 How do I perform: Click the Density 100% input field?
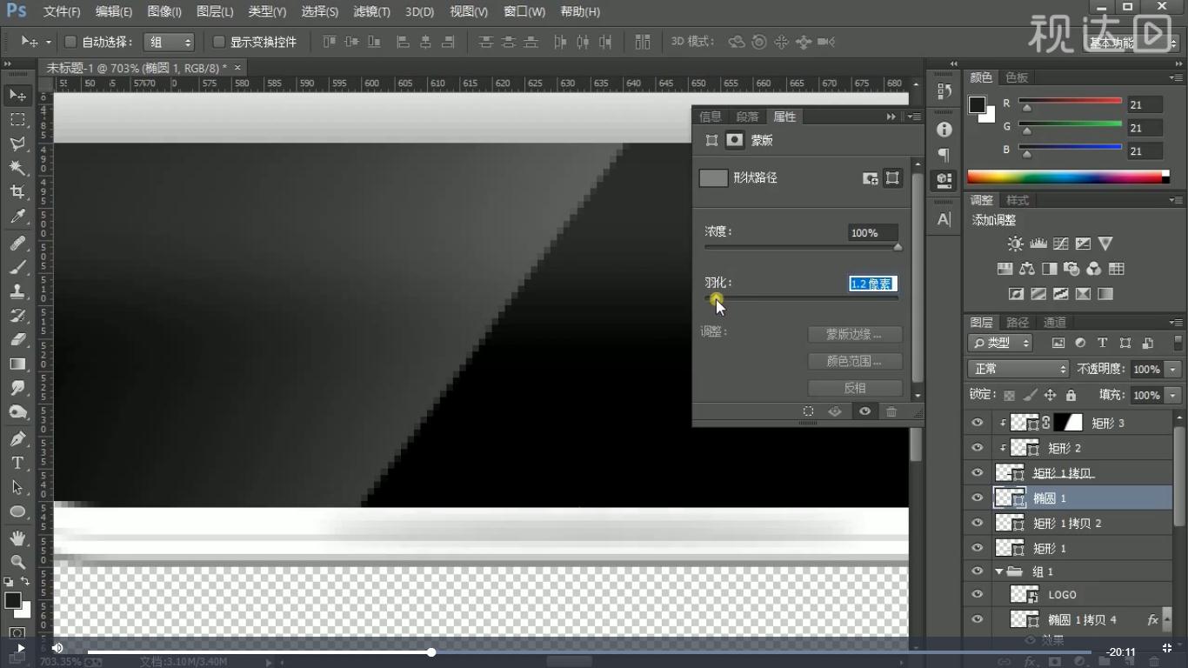(872, 232)
